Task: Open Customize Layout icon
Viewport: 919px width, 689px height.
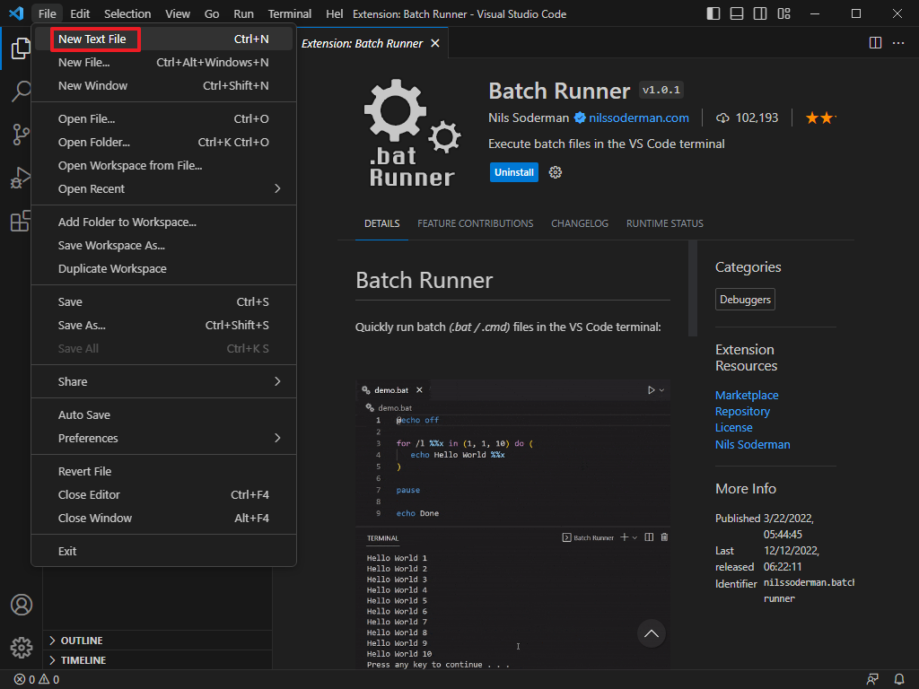Action: [784, 13]
